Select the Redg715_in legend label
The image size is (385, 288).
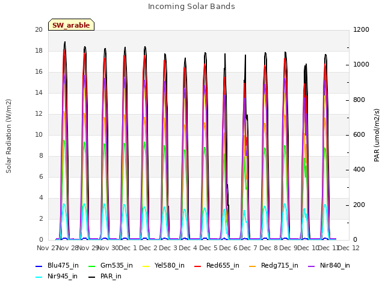pos(280,265)
